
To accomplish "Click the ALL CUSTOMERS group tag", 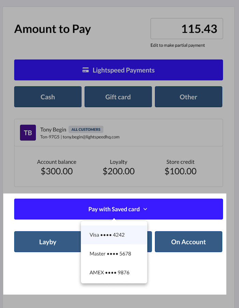I will click(x=86, y=130).
